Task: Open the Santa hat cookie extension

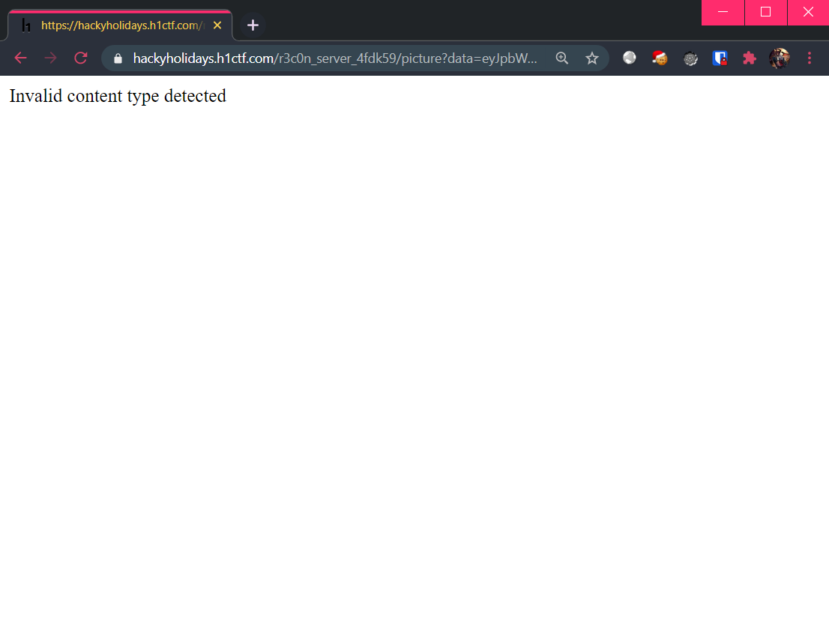Action: [660, 58]
